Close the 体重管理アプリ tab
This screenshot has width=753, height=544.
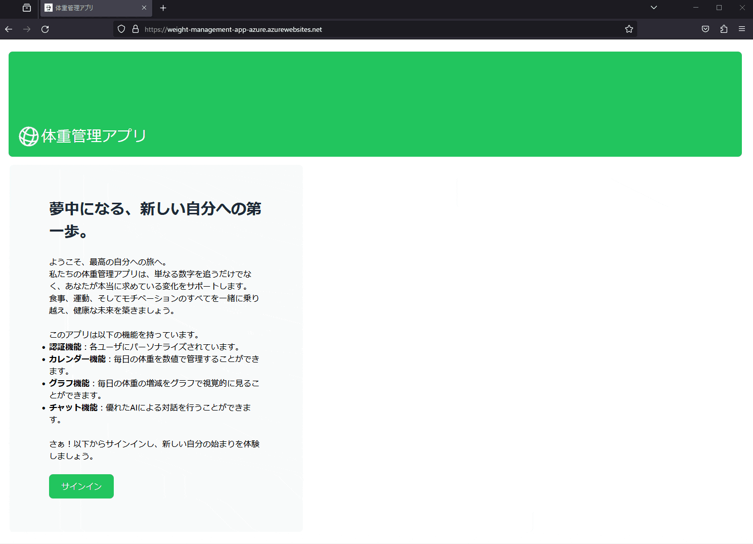(144, 8)
